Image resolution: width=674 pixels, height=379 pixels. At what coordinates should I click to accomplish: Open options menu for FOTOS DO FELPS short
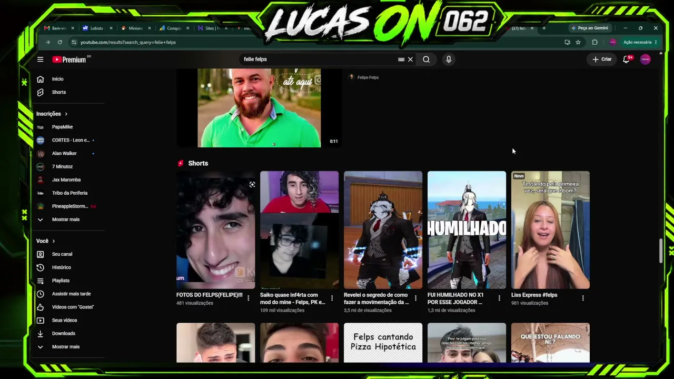point(249,298)
